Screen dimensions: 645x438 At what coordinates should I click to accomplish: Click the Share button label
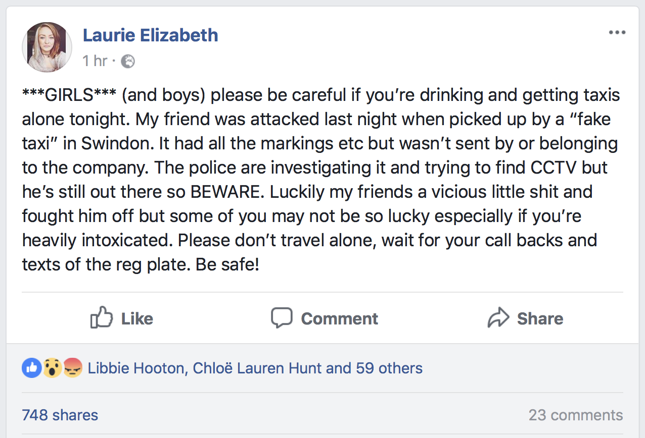click(x=540, y=318)
